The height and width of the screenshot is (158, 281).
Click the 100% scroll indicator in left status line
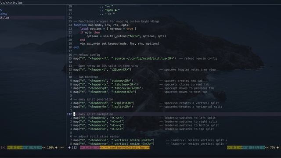pyautogui.click(x=50, y=147)
